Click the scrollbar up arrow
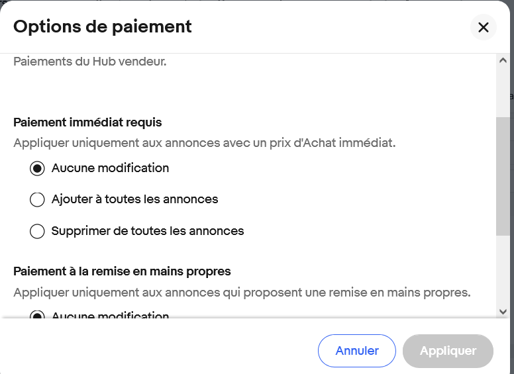Screen dimensions: 514x374 click(503, 60)
